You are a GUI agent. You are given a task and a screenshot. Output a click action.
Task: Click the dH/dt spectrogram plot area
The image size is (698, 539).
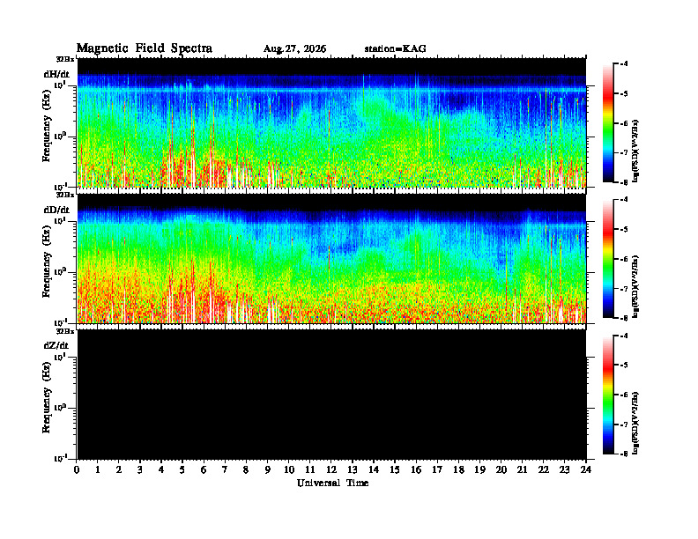coord(331,122)
